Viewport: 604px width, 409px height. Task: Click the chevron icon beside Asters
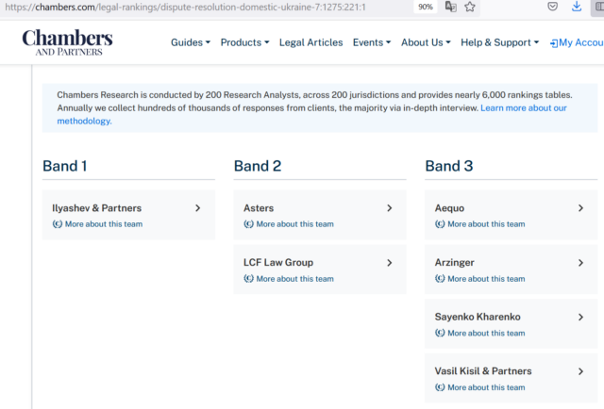click(x=389, y=208)
